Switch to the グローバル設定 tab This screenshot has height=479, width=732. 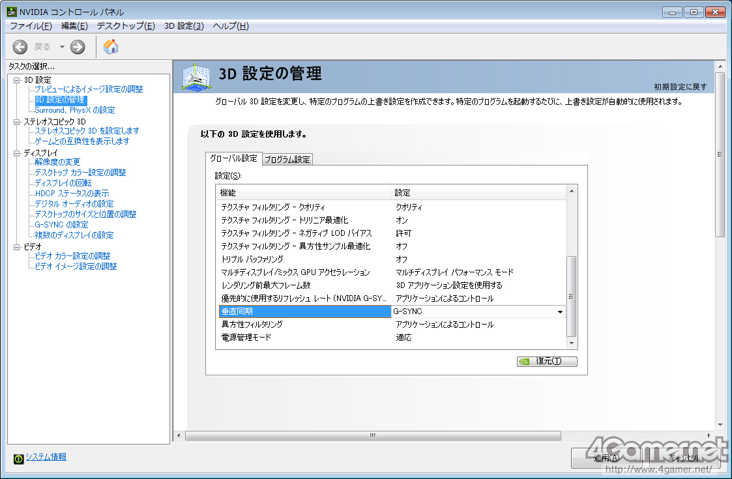233,158
